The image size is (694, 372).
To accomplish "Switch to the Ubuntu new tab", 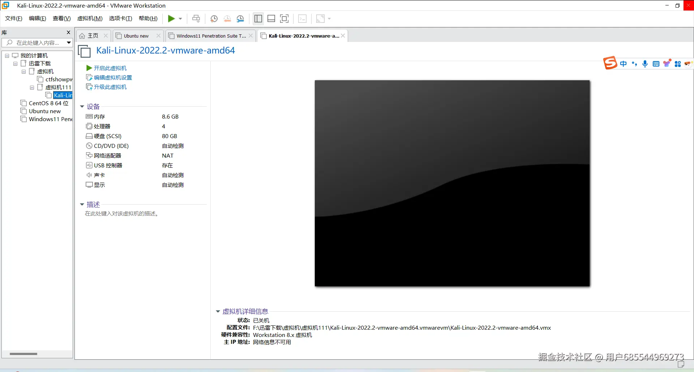I will (136, 35).
